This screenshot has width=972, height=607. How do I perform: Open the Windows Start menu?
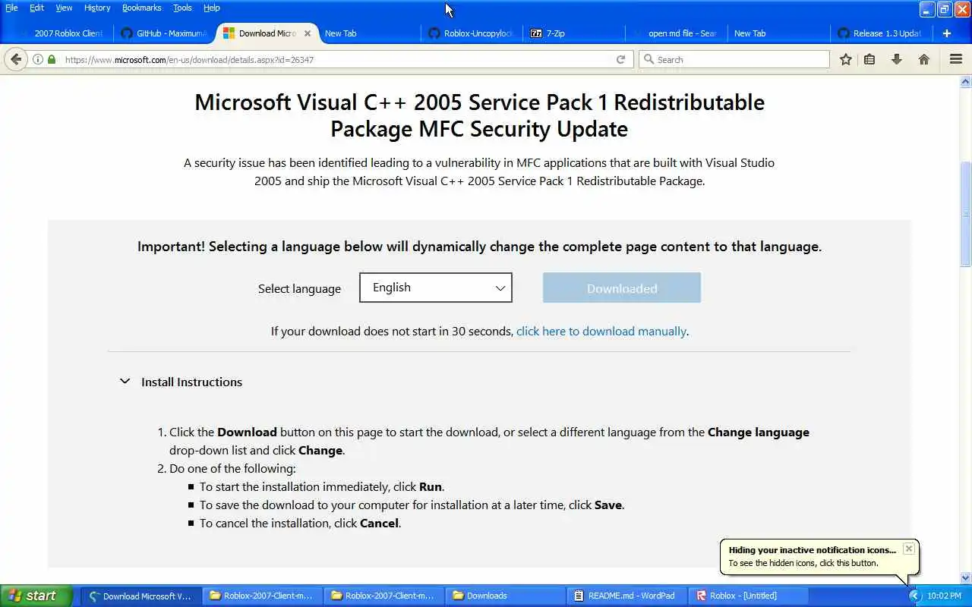click(x=36, y=596)
